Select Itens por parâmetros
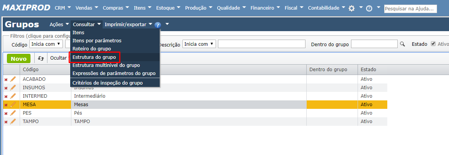The image size is (449, 155). [x=115, y=40]
